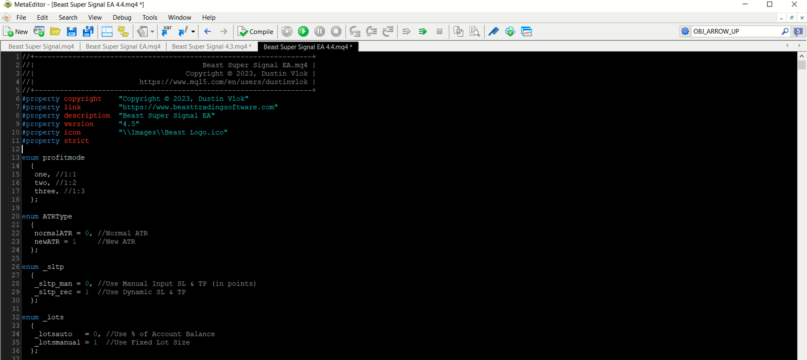Image resolution: width=807 pixels, height=360 pixels.
Task: Expand the functions list dropdown arrow
Action: [x=193, y=31]
